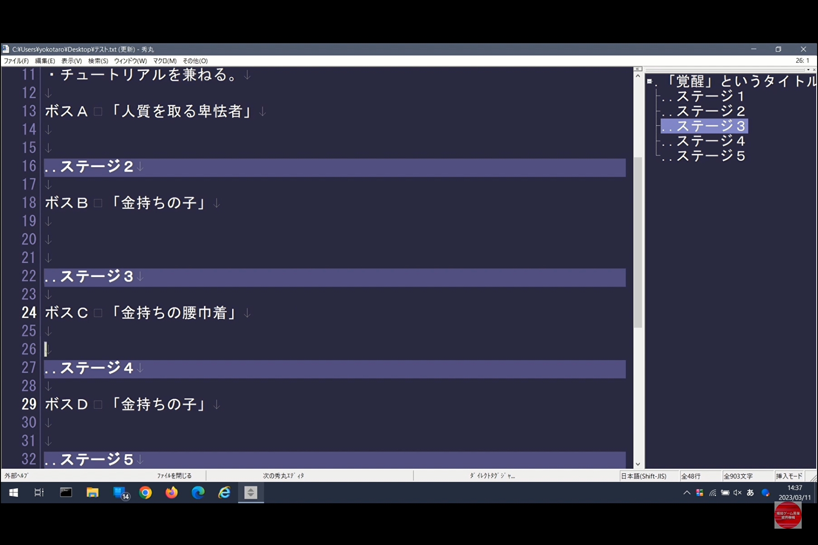Click line number 29 in the gutter
818x545 pixels.
pos(29,405)
